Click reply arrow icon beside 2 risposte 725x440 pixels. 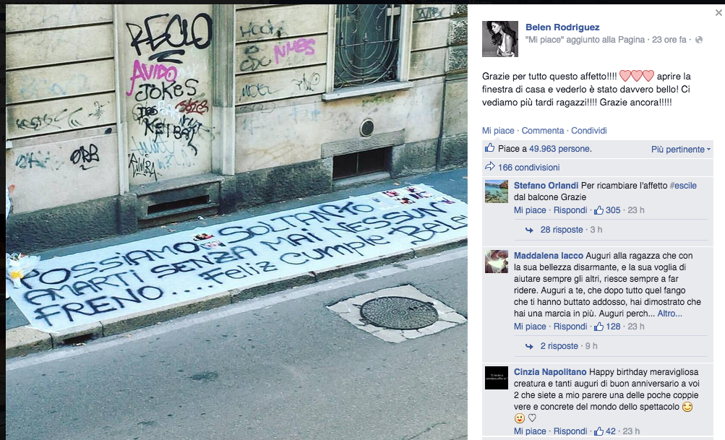pos(529,347)
